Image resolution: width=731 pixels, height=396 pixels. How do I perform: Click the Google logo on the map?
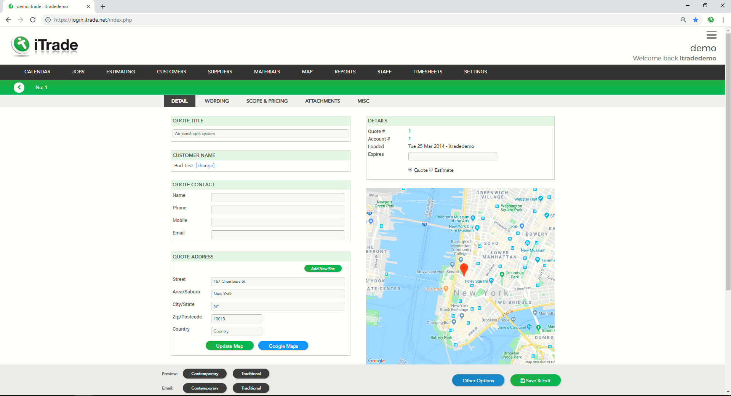click(376, 361)
